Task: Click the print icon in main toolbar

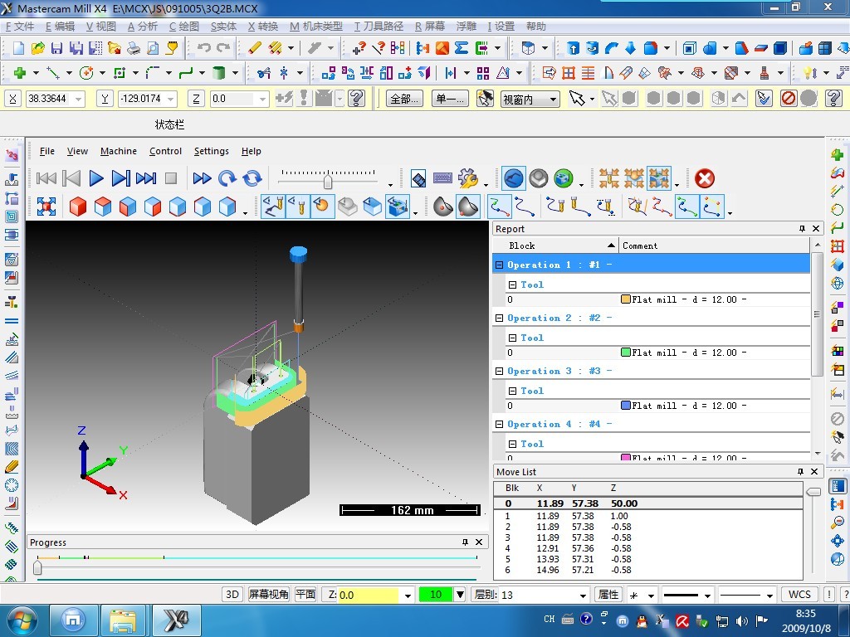Action: [134, 48]
